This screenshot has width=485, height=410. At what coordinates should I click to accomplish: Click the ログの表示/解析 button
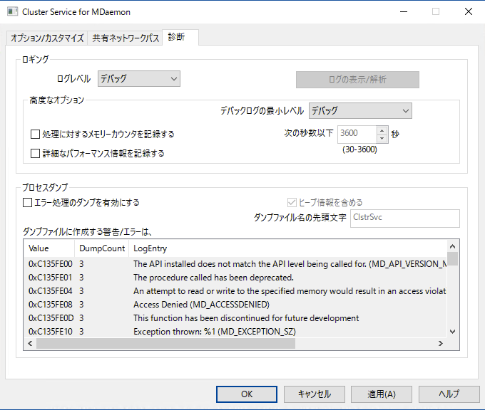[x=357, y=80]
